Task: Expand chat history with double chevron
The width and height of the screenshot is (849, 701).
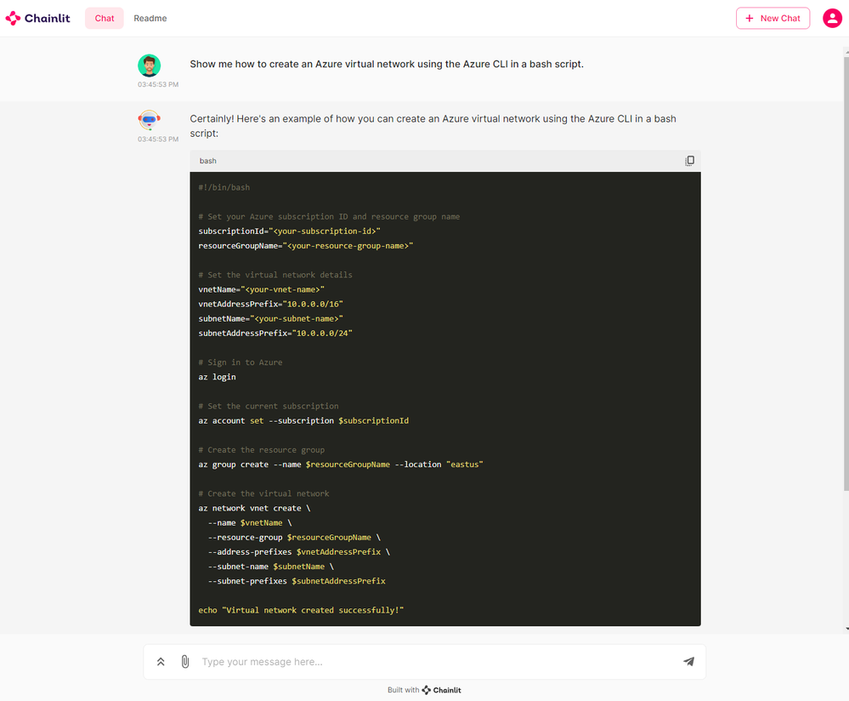Action: (x=161, y=662)
